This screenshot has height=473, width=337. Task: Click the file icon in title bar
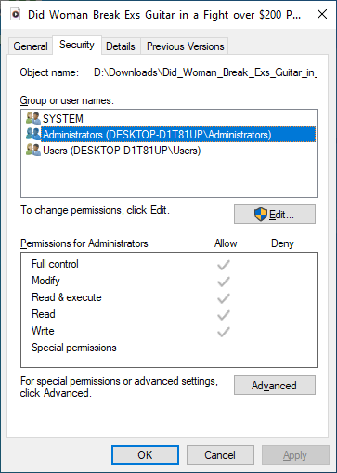(x=16, y=14)
